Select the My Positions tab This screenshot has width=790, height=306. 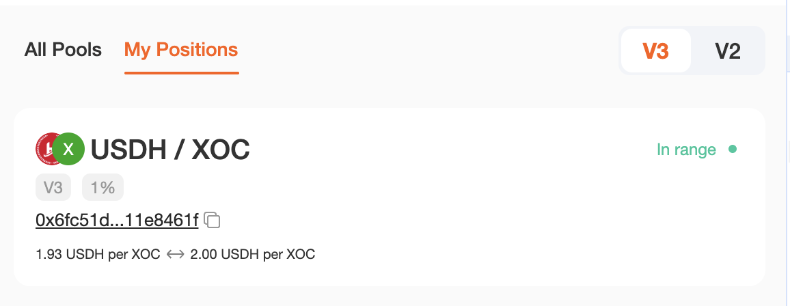[x=181, y=50]
